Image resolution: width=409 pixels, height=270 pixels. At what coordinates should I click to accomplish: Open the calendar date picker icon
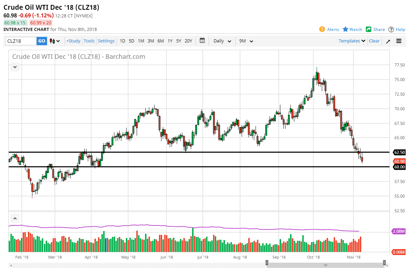coord(202,41)
